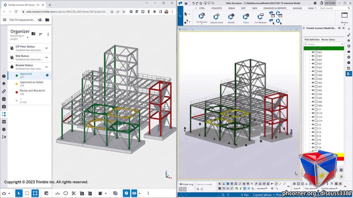
Task: Toggle visibility eye for C8 row
Action: click(313, 147)
